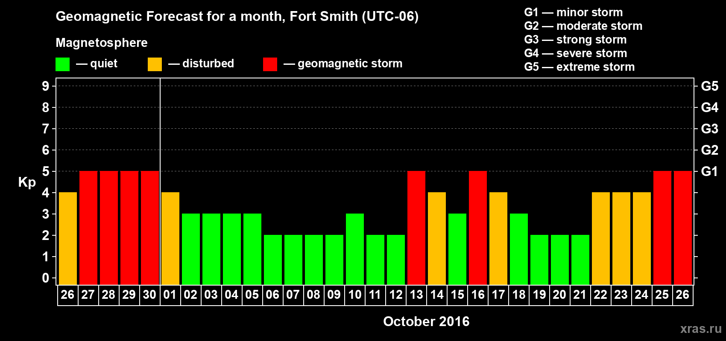Click the Kp value 7 on the left axis
The image size is (726, 341).
pos(46,129)
